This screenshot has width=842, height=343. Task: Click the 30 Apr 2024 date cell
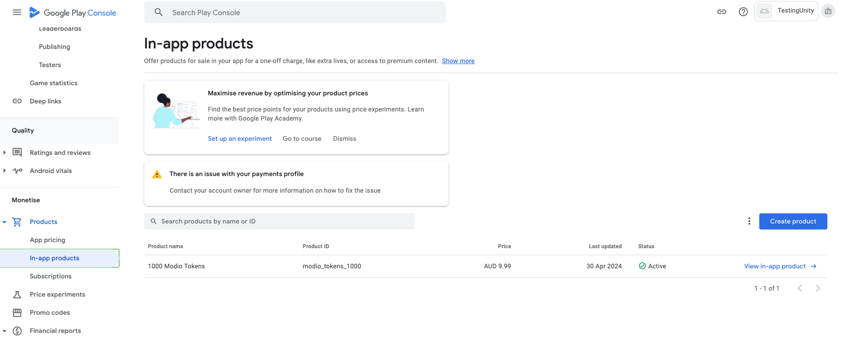pos(604,266)
